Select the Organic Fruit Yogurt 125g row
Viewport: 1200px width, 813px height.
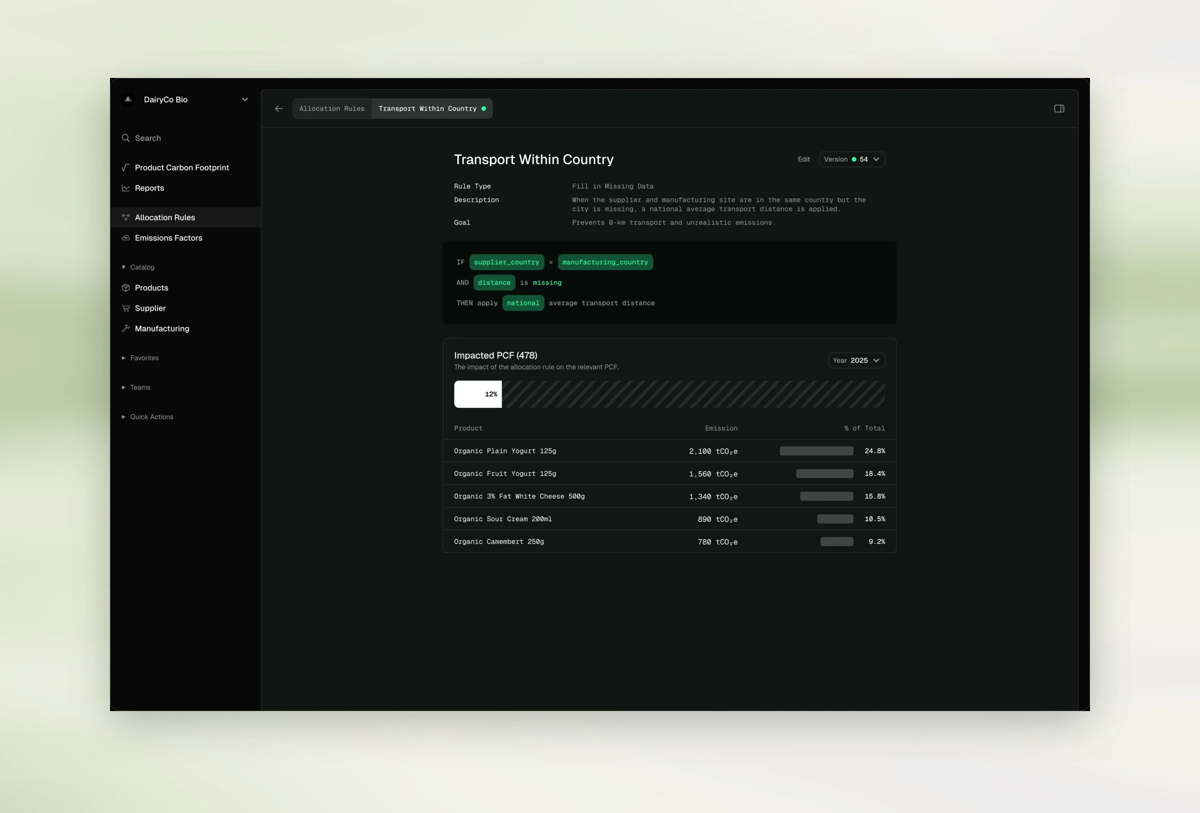(x=669, y=473)
